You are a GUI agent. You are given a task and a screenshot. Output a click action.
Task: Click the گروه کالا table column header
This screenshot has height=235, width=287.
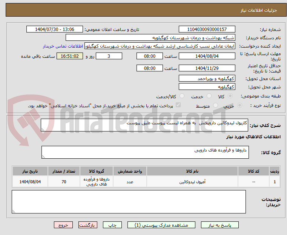(97, 171)
